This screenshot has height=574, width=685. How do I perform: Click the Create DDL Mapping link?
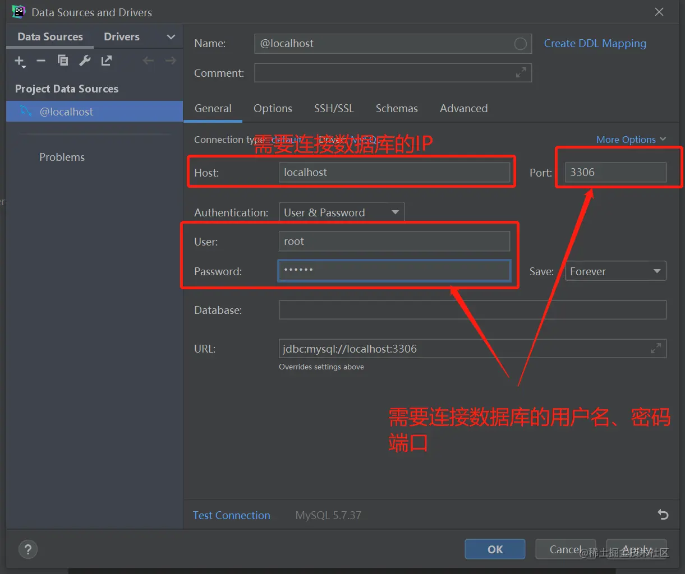click(595, 44)
